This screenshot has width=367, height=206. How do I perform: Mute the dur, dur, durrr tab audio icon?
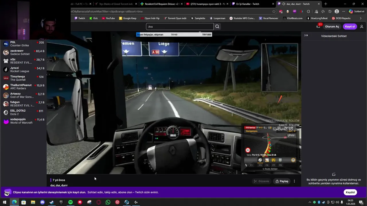coord(283,4)
